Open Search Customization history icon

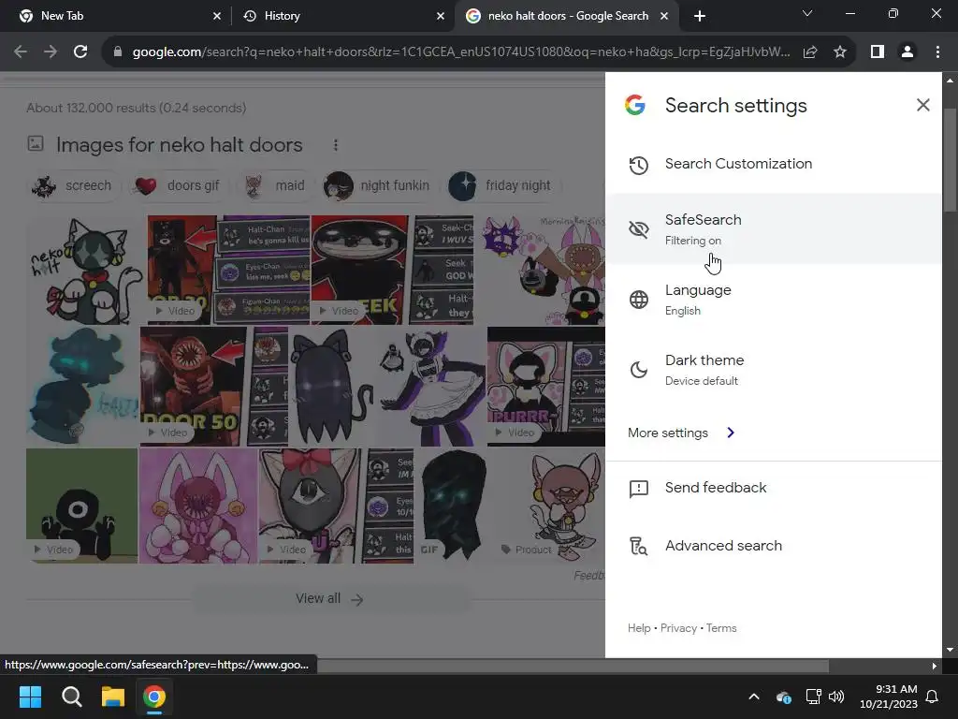click(638, 165)
